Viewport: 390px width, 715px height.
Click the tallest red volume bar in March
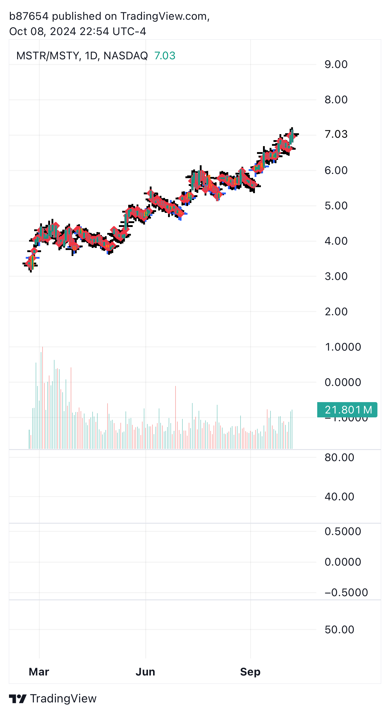[43, 398]
